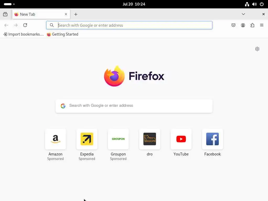Click the network icon in the system tray

(247, 4)
